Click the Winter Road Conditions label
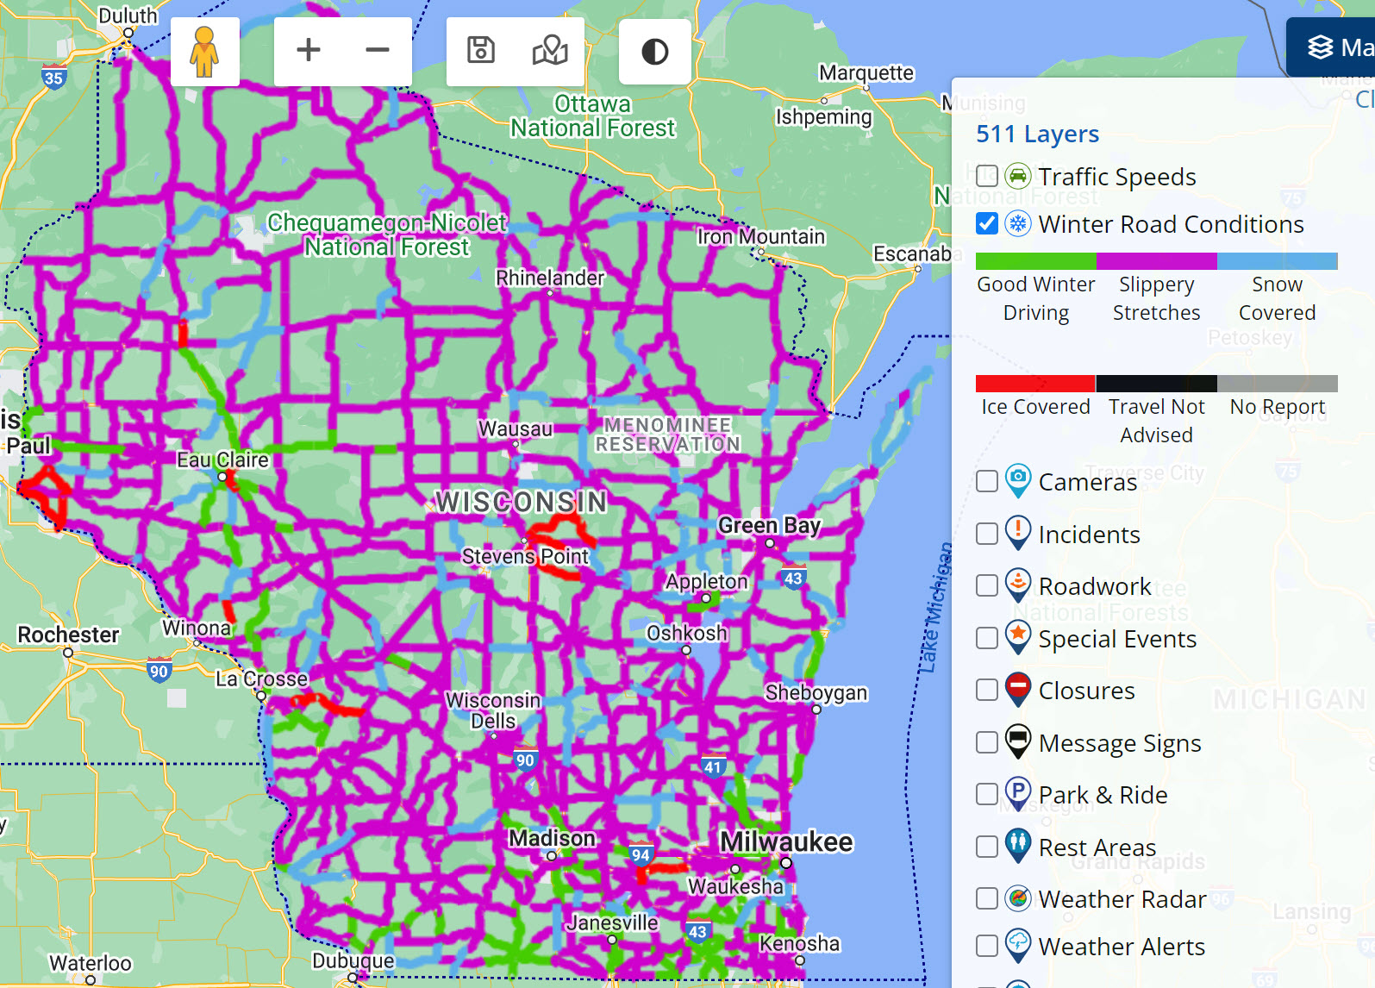This screenshot has height=988, width=1375. pyautogui.click(x=1171, y=224)
